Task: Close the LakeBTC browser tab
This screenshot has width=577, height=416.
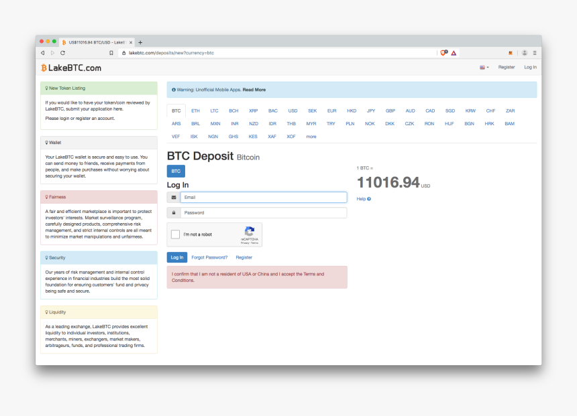Action: pyautogui.click(x=131, y=43)
